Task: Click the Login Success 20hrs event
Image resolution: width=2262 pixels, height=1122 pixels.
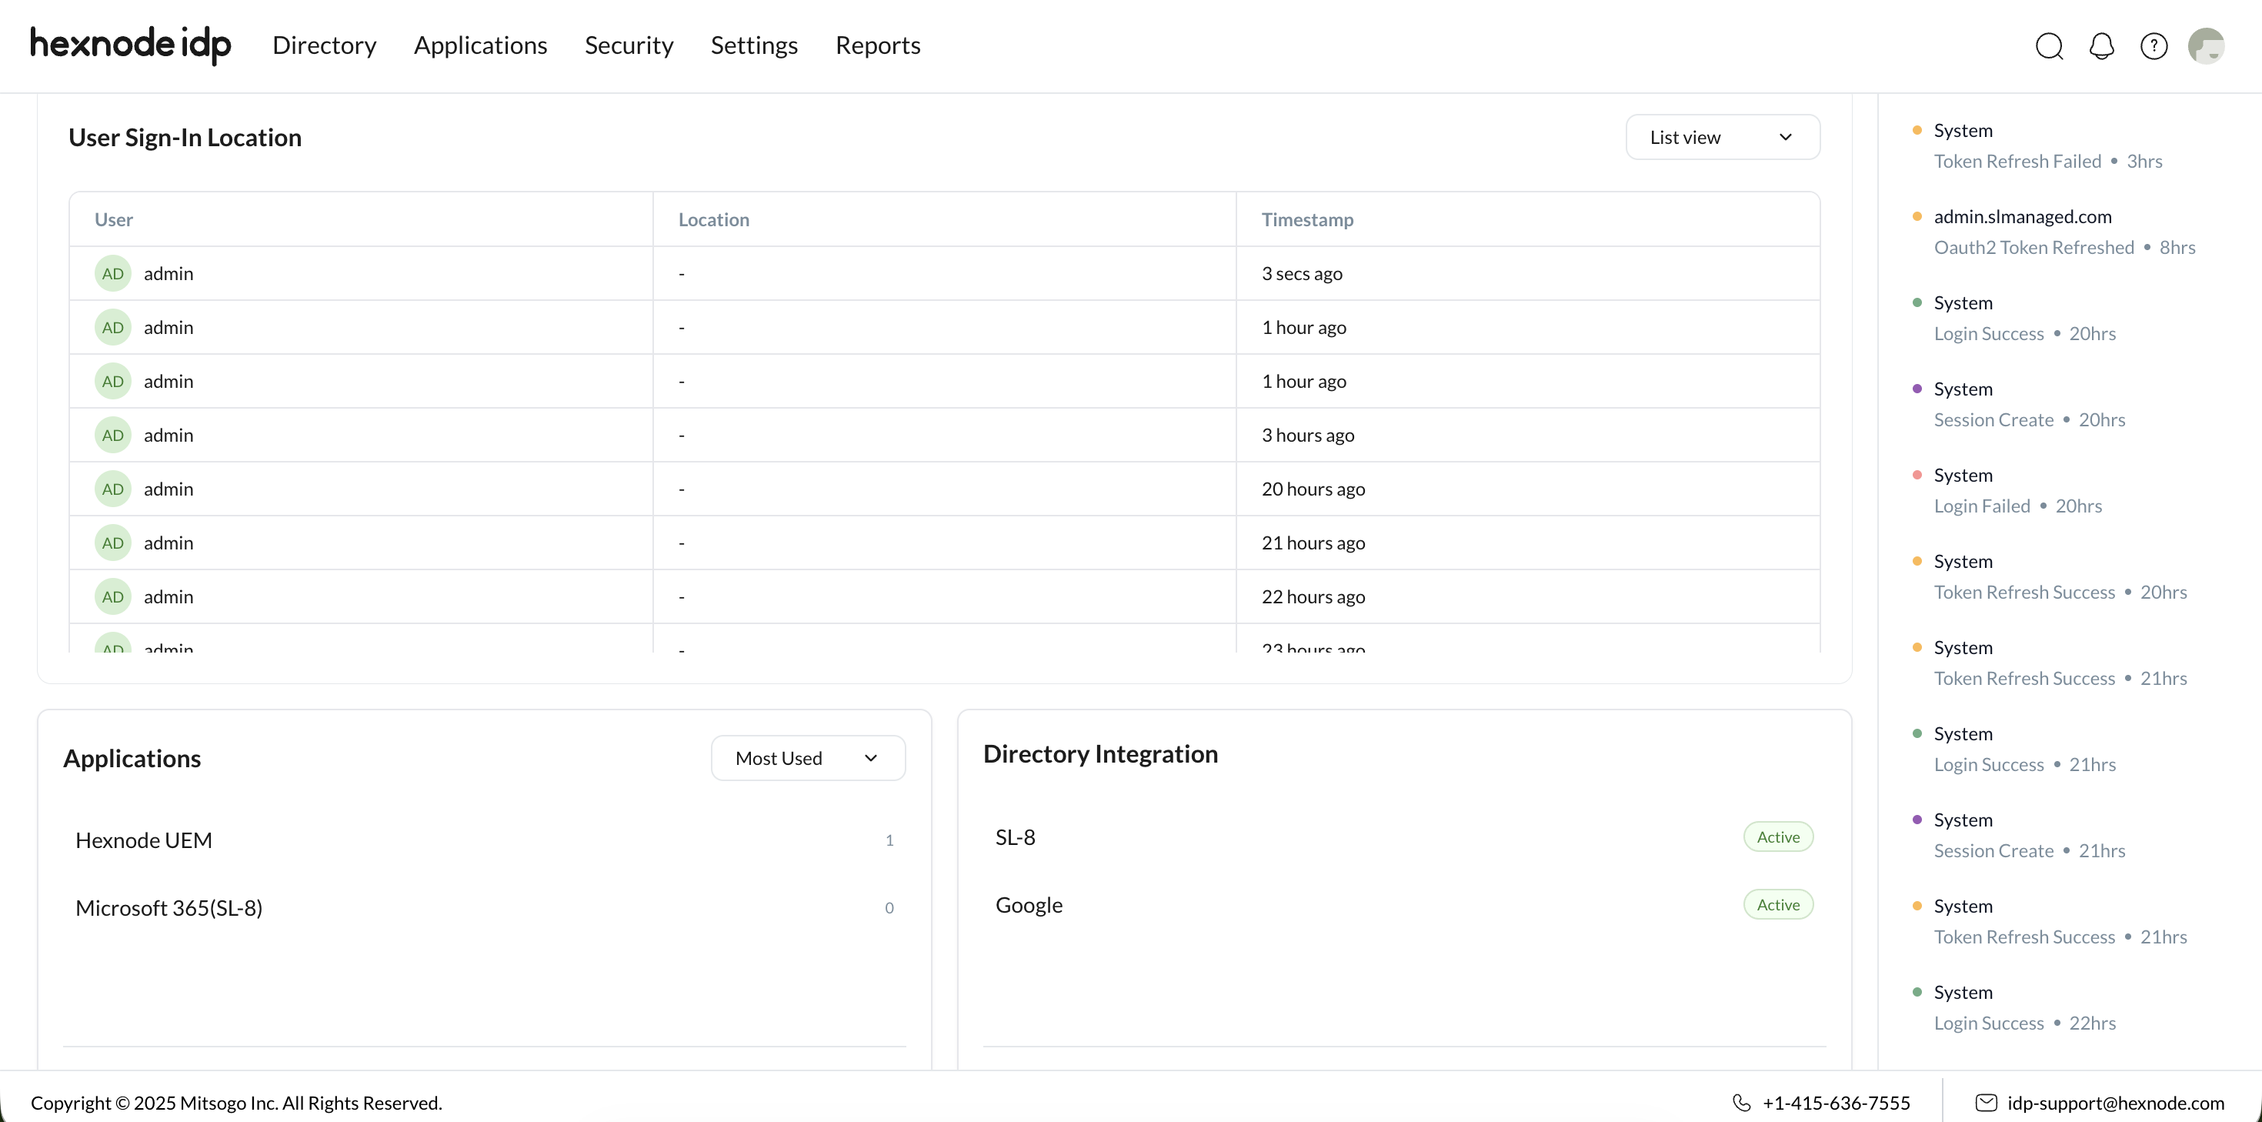Action: point(2025,333)
